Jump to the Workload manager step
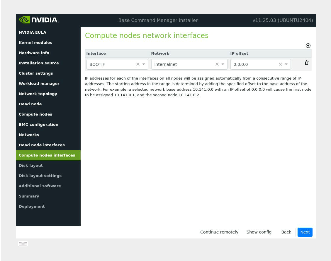Image resolution: width=331 pixels, height=261 pixels. [x=39, y=84]
